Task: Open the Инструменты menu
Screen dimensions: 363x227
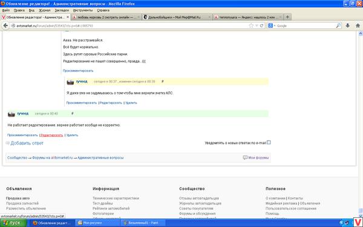Action: tap(83, 10)
